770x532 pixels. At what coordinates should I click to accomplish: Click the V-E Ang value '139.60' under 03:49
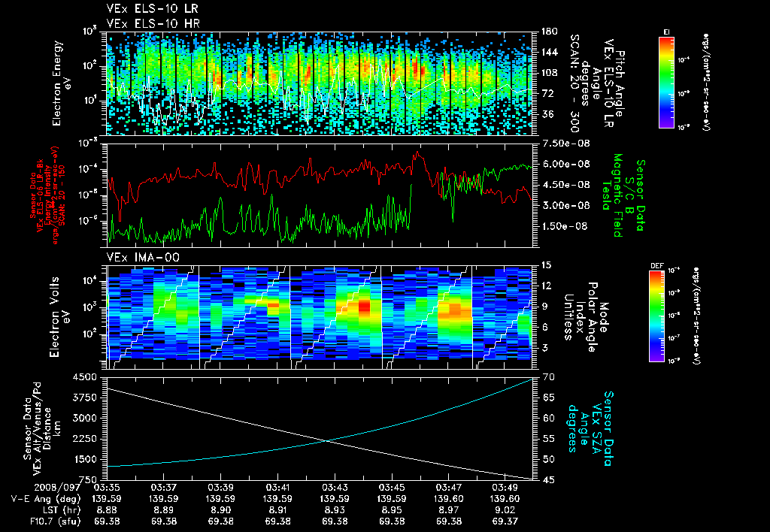coord(505,499)
